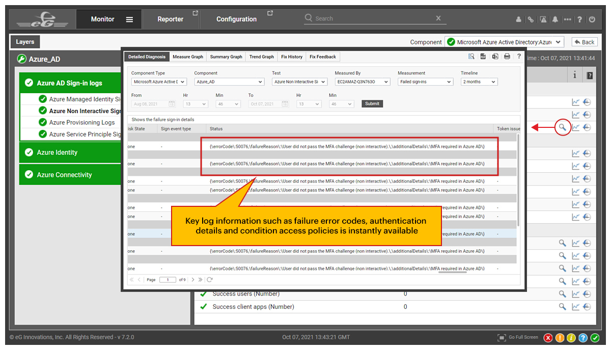Screen dimensions: 611x350
Task: Click the diagnosis search-filter icon in popup toolbar
Action: point(471,57)
